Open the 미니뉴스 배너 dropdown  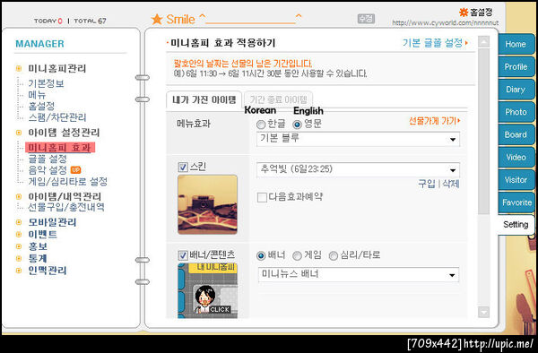(358, 275)
